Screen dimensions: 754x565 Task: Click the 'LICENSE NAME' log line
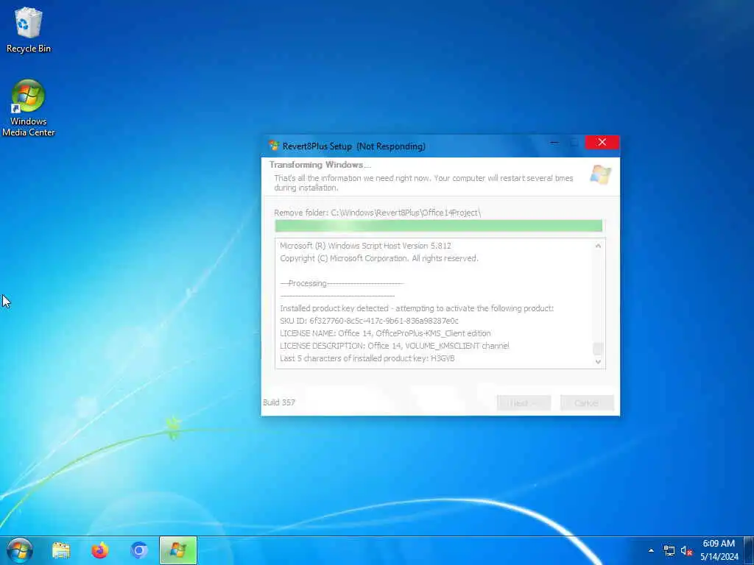point(385,333)
